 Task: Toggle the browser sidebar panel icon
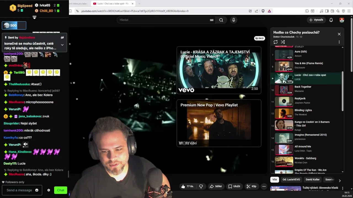pos(327,11)
